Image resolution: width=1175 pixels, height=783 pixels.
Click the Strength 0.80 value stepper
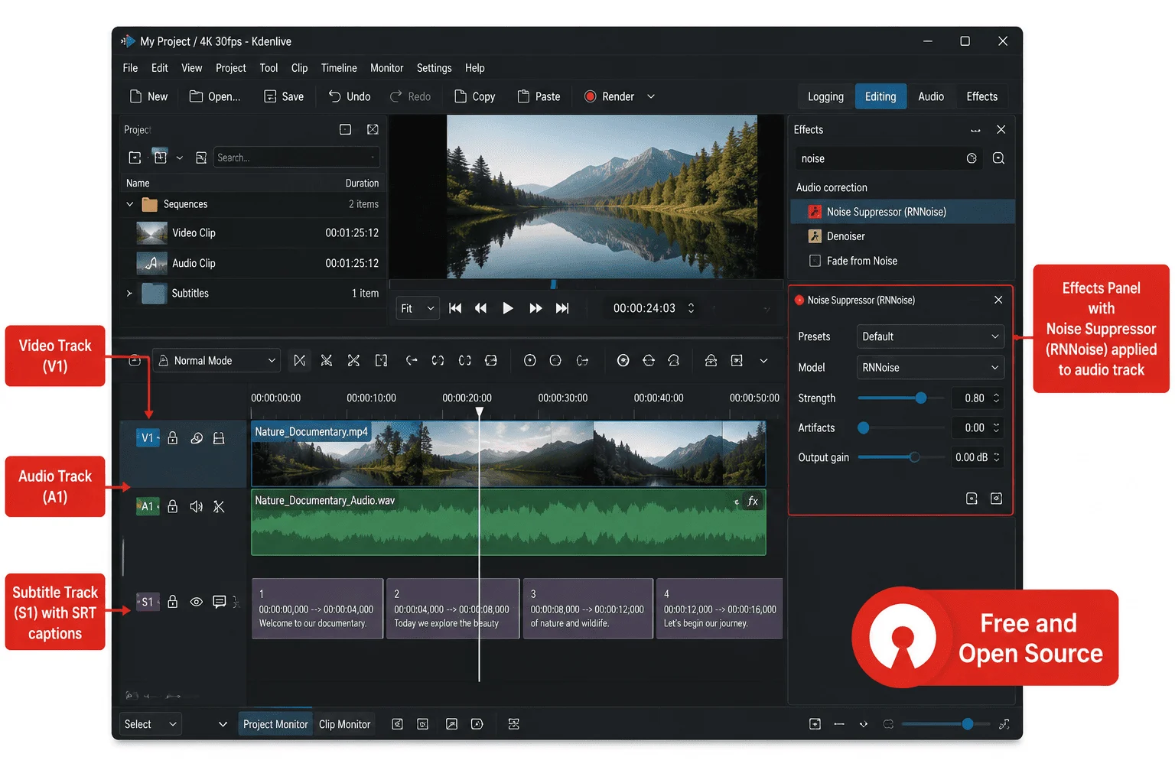pyautogui.click(x=996, y=398)
